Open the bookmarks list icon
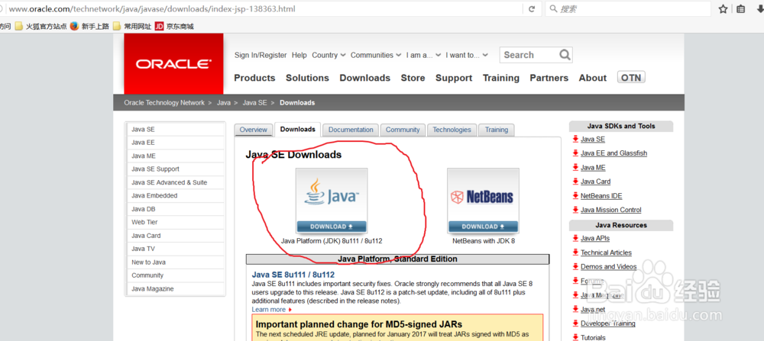Viewport: 764px width, 341px height. point(740,8)
